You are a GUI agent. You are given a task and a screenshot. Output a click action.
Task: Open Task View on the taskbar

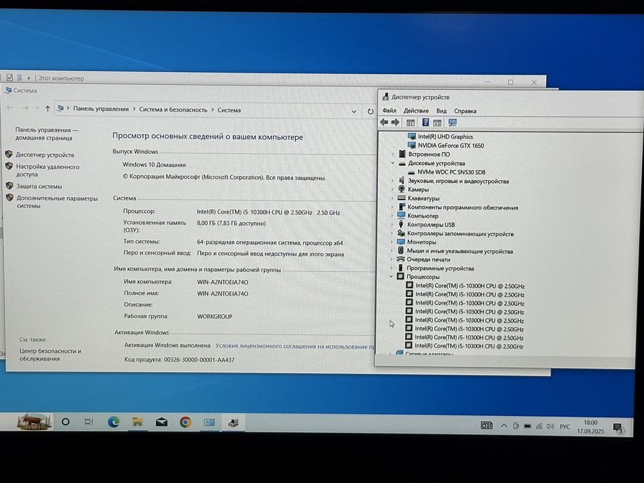click(89, 422)
